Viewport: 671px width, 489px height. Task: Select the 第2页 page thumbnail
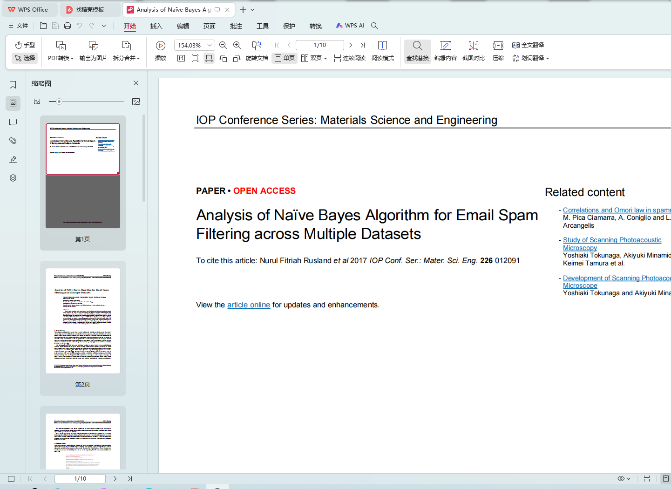[x=83, y=328]
